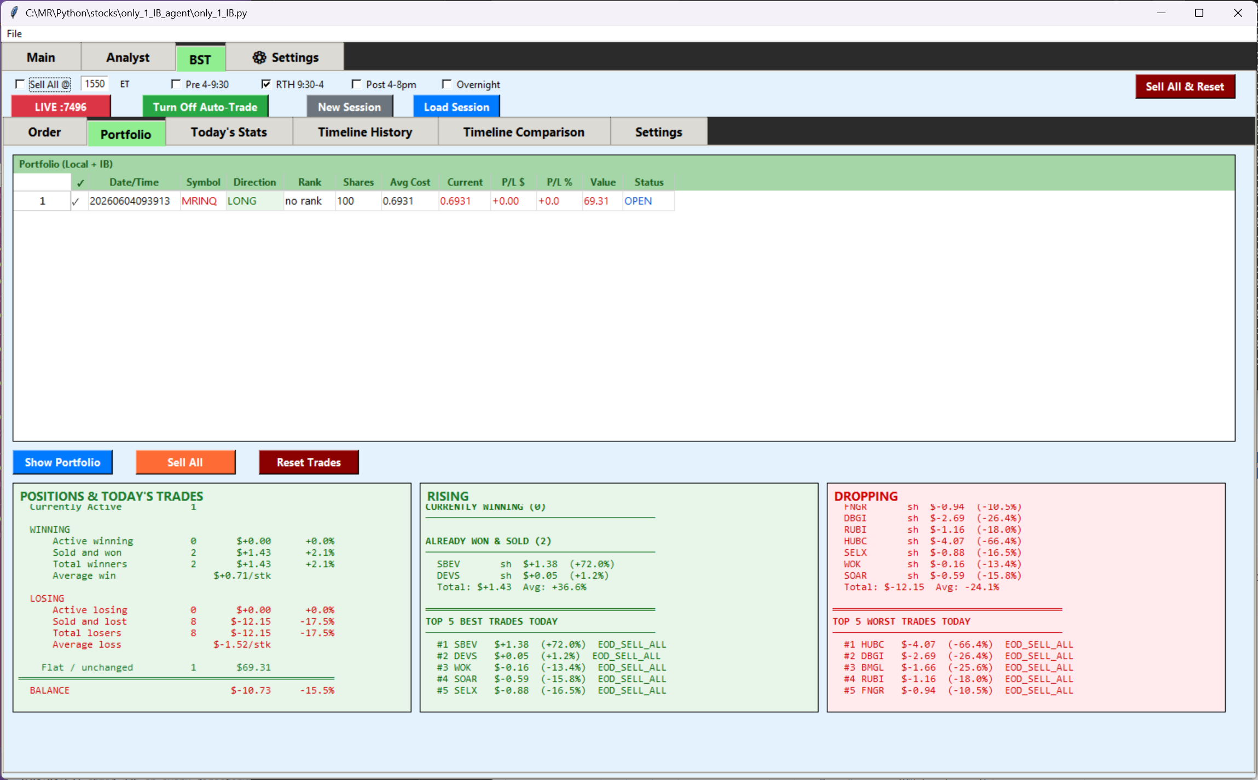This screenshot has width=1258, height=780.
Task: Switch to the Main tab
Action: [41, 57]
